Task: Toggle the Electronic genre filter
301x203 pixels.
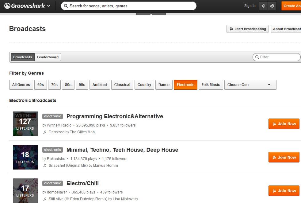Action: click(x=185, y=85)
